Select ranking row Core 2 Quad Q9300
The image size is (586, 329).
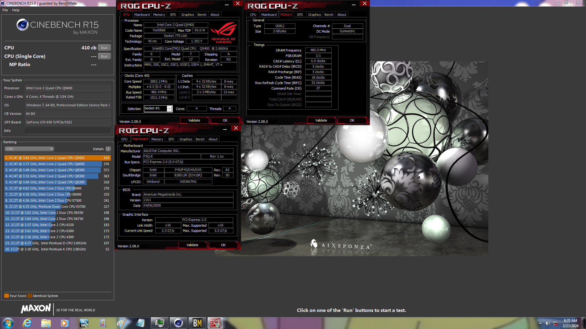[57, 170]
